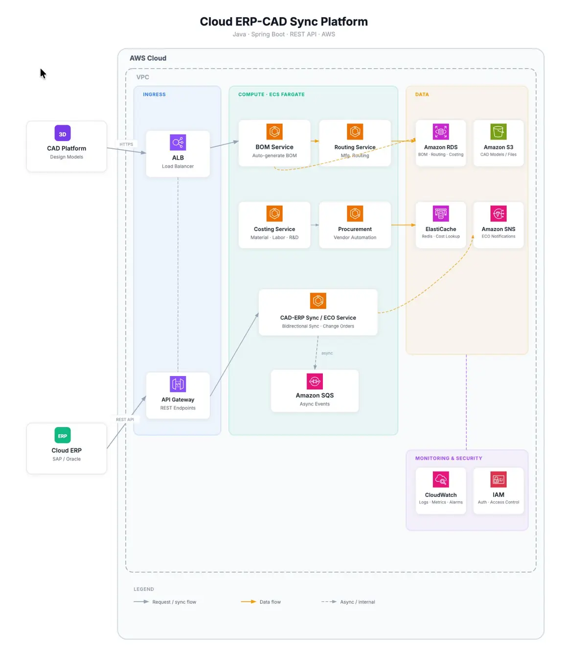587x661 pixels.
Task: Click the HTTPS label on the CAD connection
Action: point(126,144)
